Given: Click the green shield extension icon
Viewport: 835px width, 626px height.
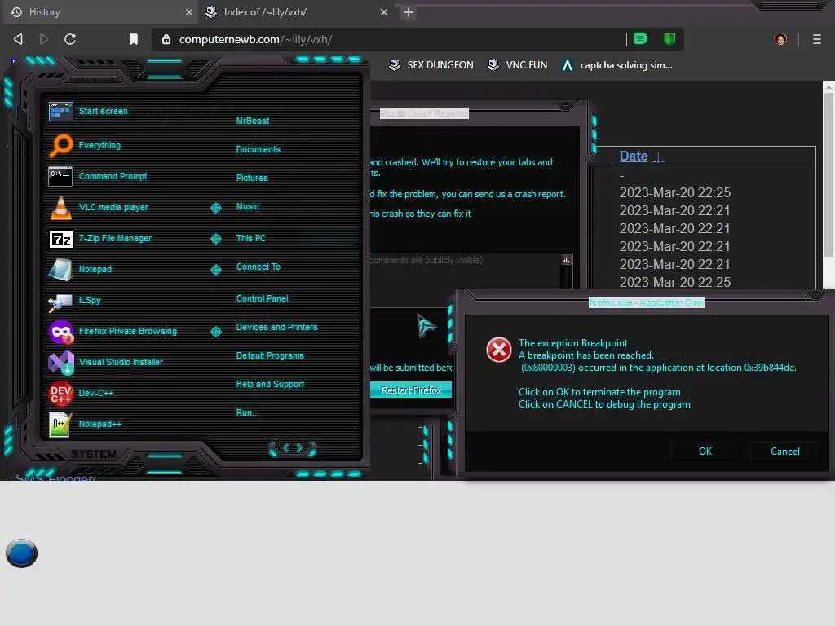Looking at the screenshot, I should pyautogui.click(x=669, y=38).
